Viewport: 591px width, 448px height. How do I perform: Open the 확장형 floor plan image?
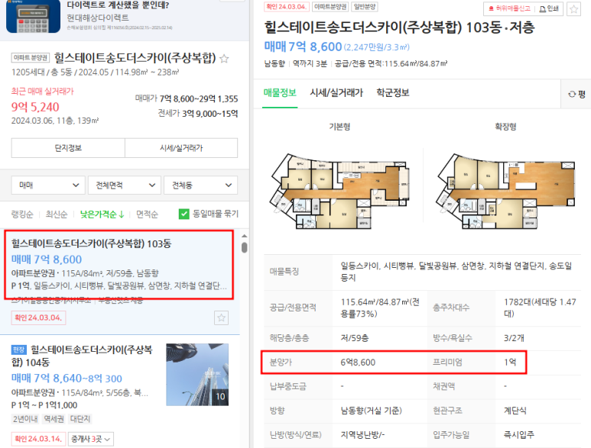click(505, 191)
